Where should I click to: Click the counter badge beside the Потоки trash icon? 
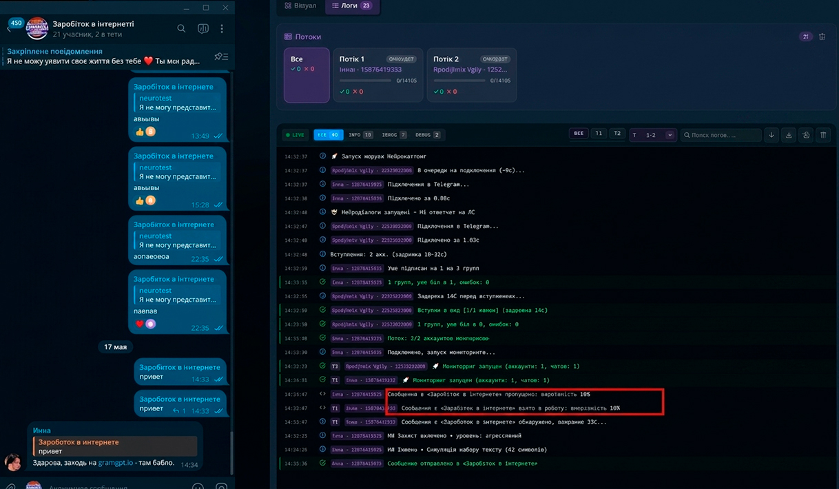(805, 37)
